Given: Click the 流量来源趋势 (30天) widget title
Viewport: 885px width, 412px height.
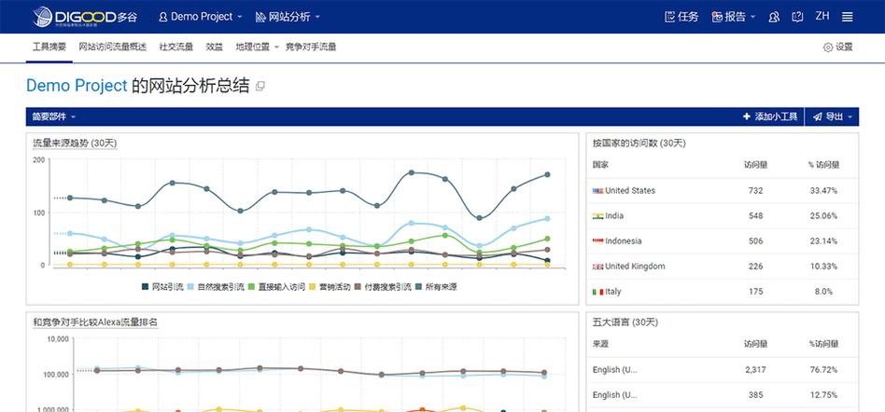Looking at the screenshot, I should (75, 144).
